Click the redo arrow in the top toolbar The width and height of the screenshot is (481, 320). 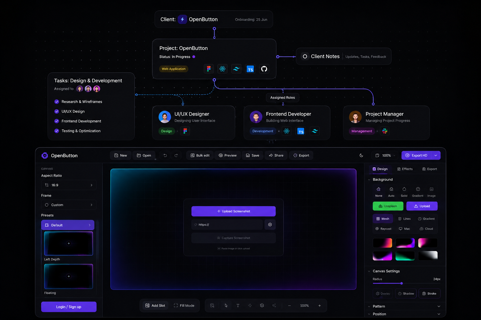click(176, 155)
